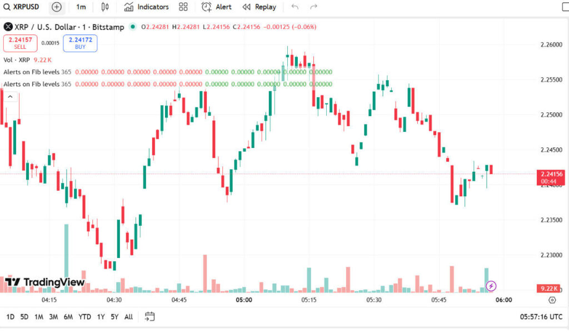The image size is (569, 332).
Task: Expand the Alert menu
Action: tap(221, 7)
